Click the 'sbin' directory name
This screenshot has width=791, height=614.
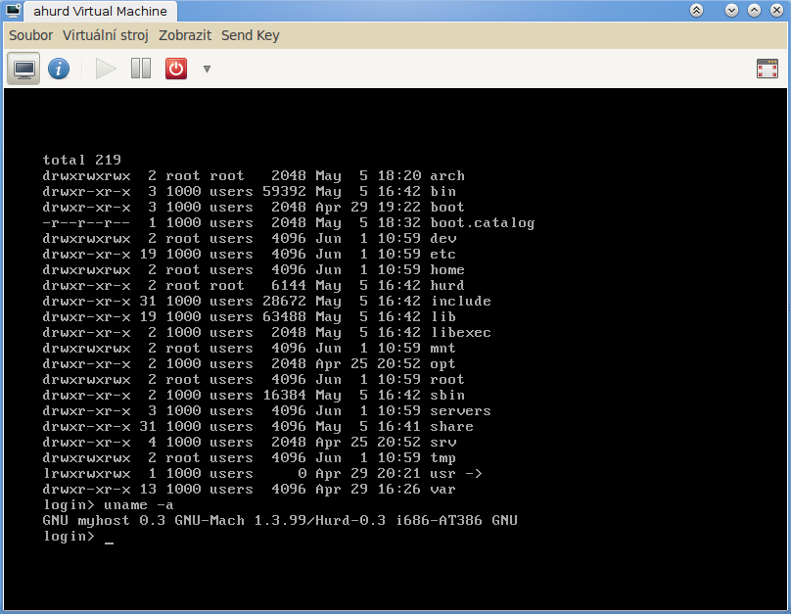point(447,395)
